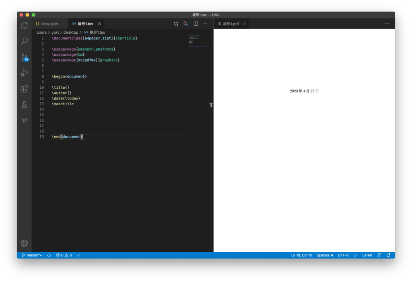This screenshot has width=412, height=281.
Task: Click the notifications bell in status bar
Action: point(388,255)
